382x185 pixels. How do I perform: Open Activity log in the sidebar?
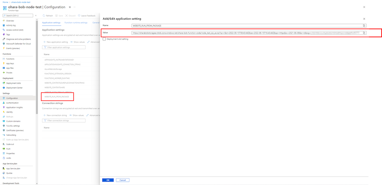11,25
